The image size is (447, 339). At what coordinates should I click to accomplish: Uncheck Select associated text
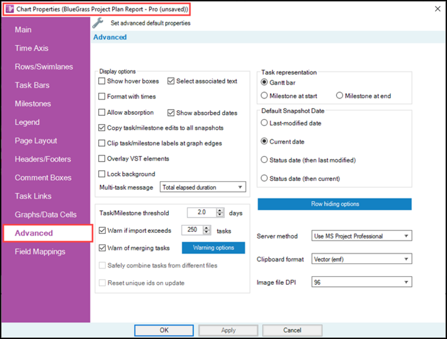[x=171, y=81]
